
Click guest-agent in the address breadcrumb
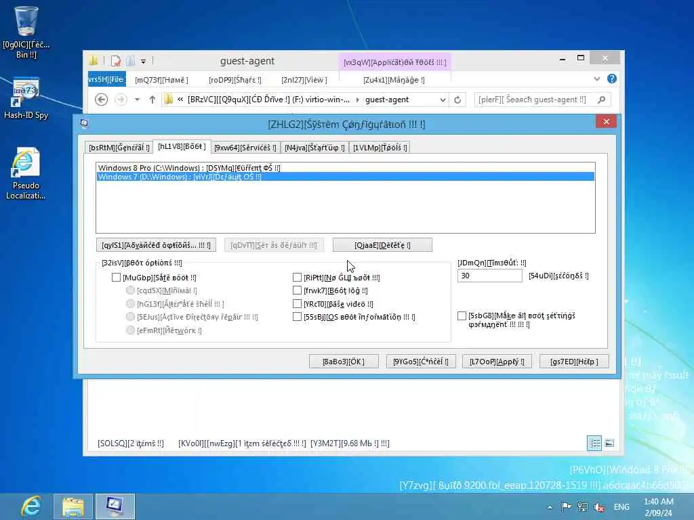tap(387, 100)
